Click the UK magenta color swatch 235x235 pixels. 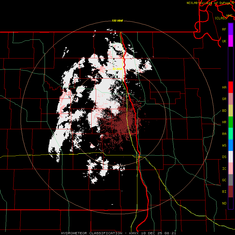click(231, 41)
